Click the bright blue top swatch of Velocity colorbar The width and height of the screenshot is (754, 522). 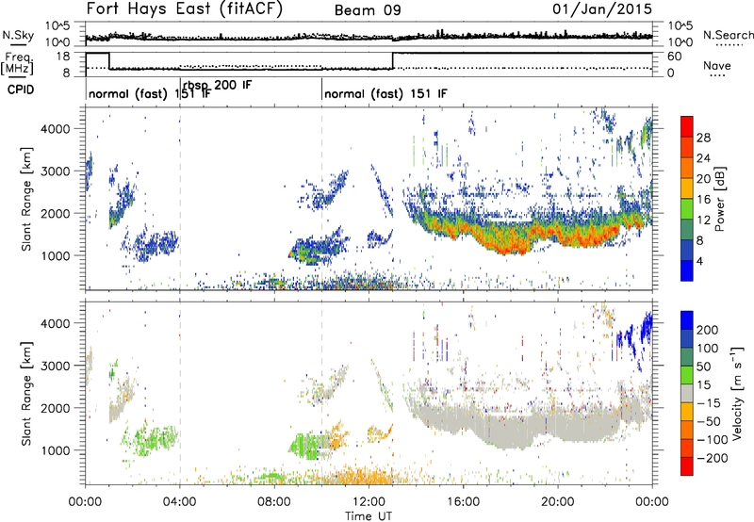pyautogui.click(x=687, y=320)
